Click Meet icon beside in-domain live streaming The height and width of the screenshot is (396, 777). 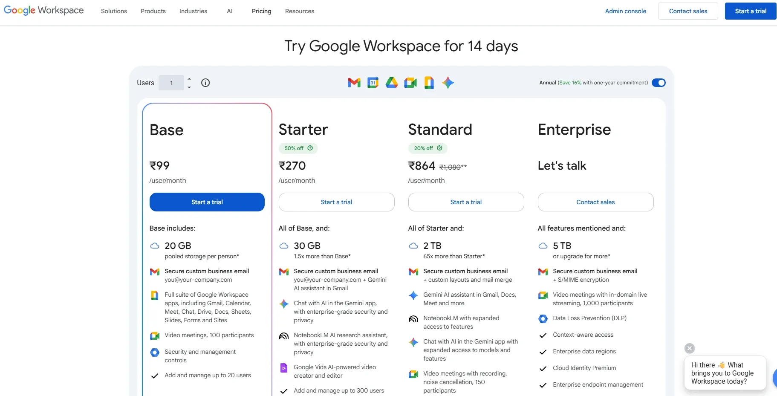(543, 295)
